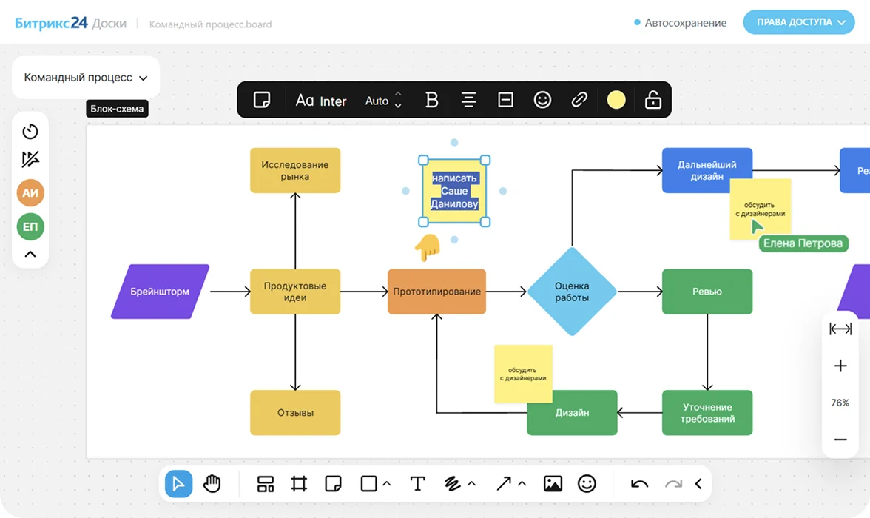Click the 'Прототипирование' orange block
Viewport: 870px width, 518px height.
pyautogui.click(x=436, y=292)
